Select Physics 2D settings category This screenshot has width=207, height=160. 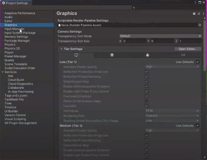coord(12,49)
